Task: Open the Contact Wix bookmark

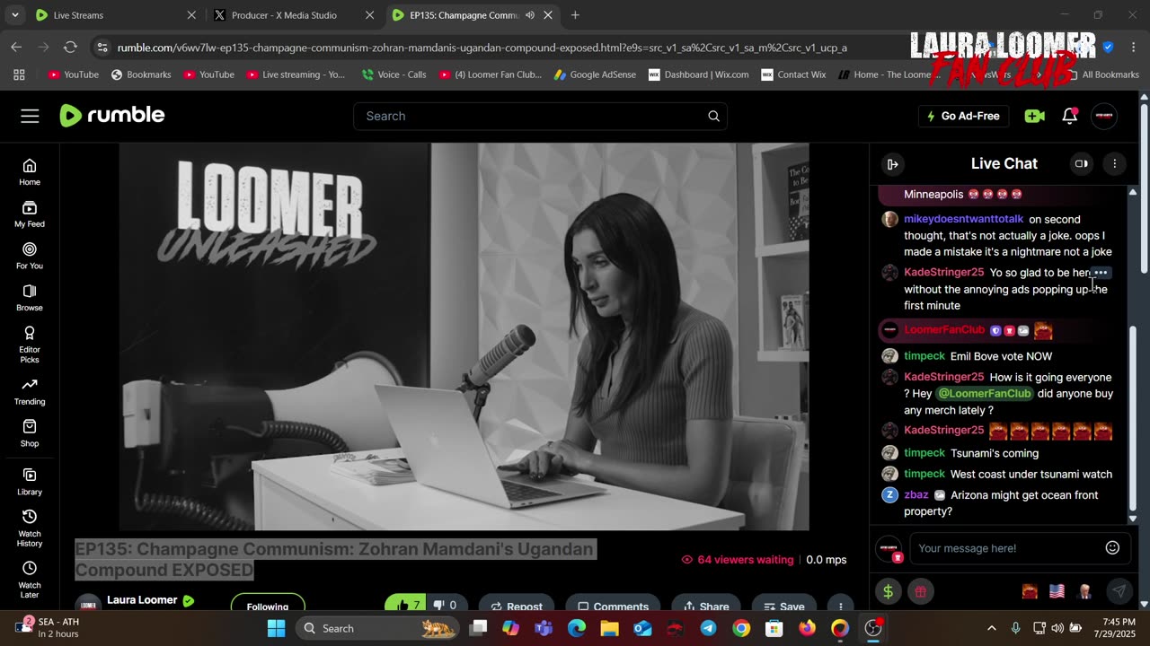Action: point(793,74)
